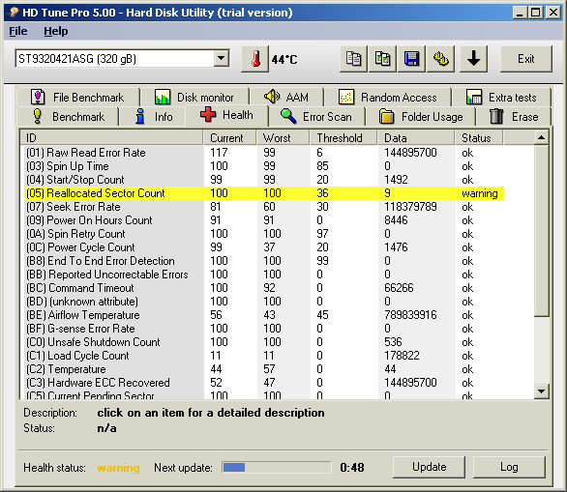Click the 0:48 countdown timer

pyautogui.click(x=352, y=468)
